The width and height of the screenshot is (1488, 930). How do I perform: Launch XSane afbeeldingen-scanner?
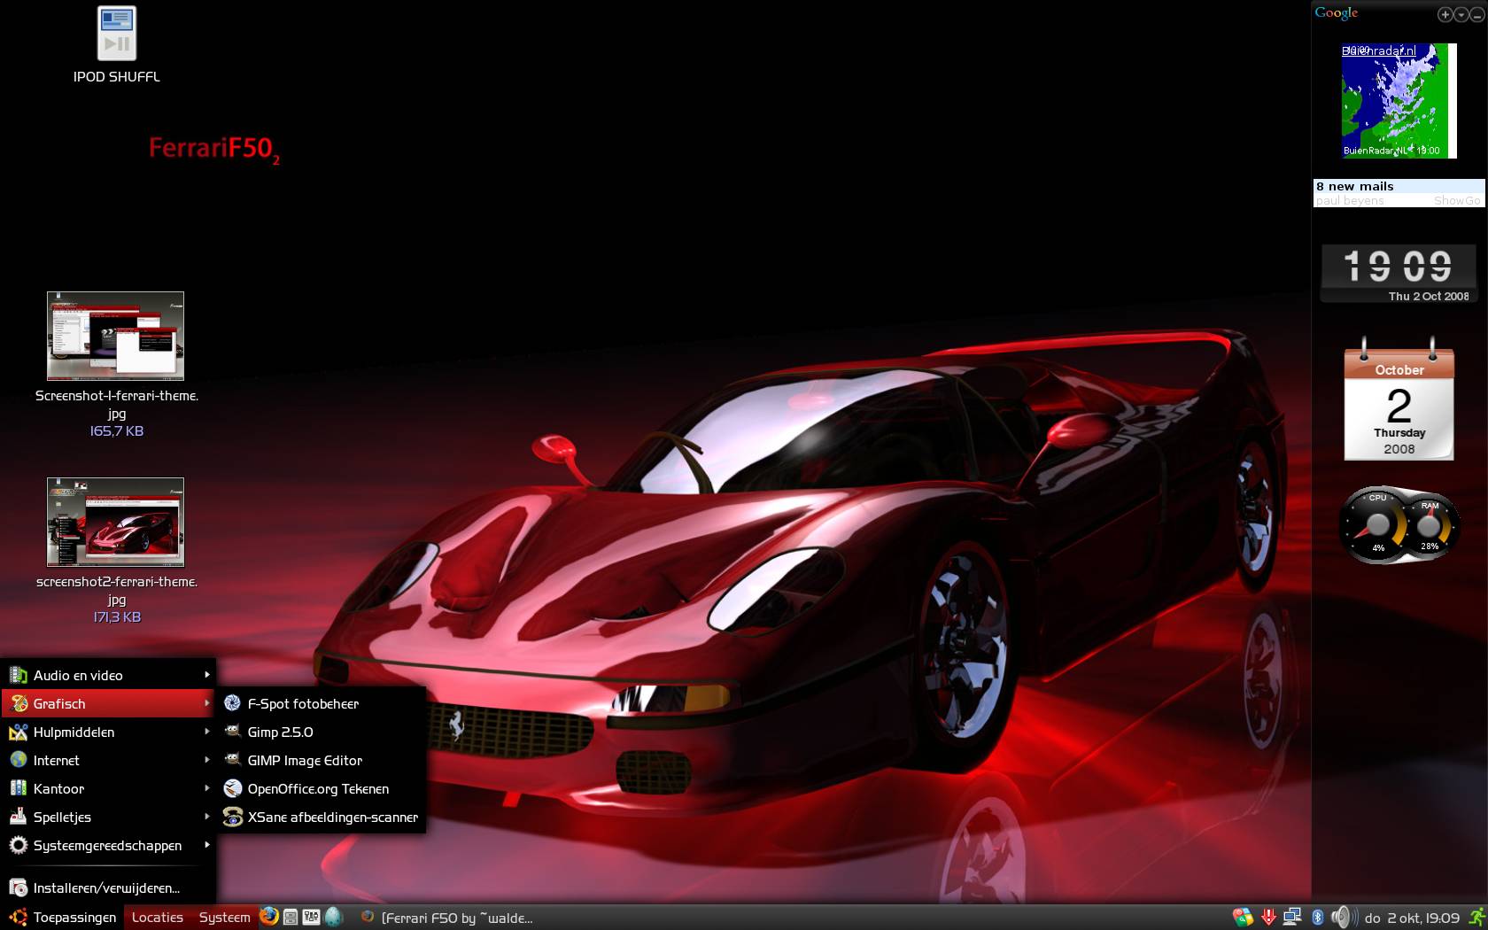[x=322, y=817]
